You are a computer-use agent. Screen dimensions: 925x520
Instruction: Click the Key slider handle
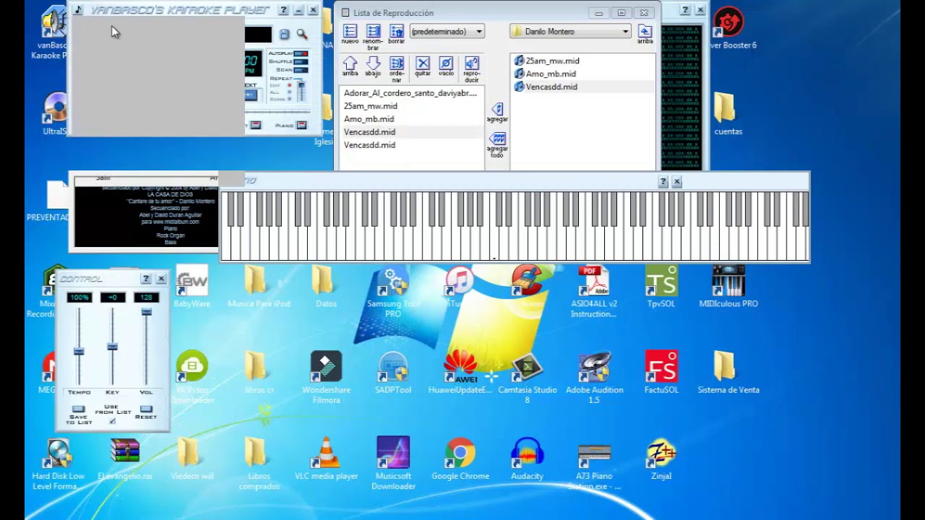pyautogui.click(x=112, y=347)
